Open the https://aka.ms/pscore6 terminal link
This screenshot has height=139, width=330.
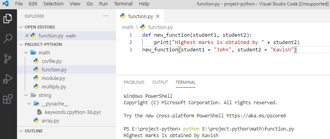[x=256, y=116]
